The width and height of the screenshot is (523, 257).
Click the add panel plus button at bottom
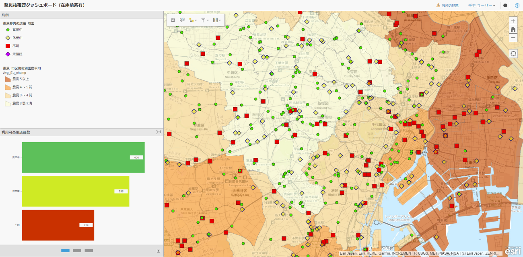159,251
